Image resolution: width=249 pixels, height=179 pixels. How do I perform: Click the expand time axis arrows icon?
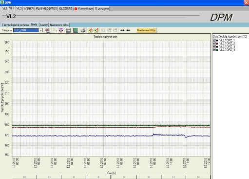pyautogui.click(x=122, y=30)
